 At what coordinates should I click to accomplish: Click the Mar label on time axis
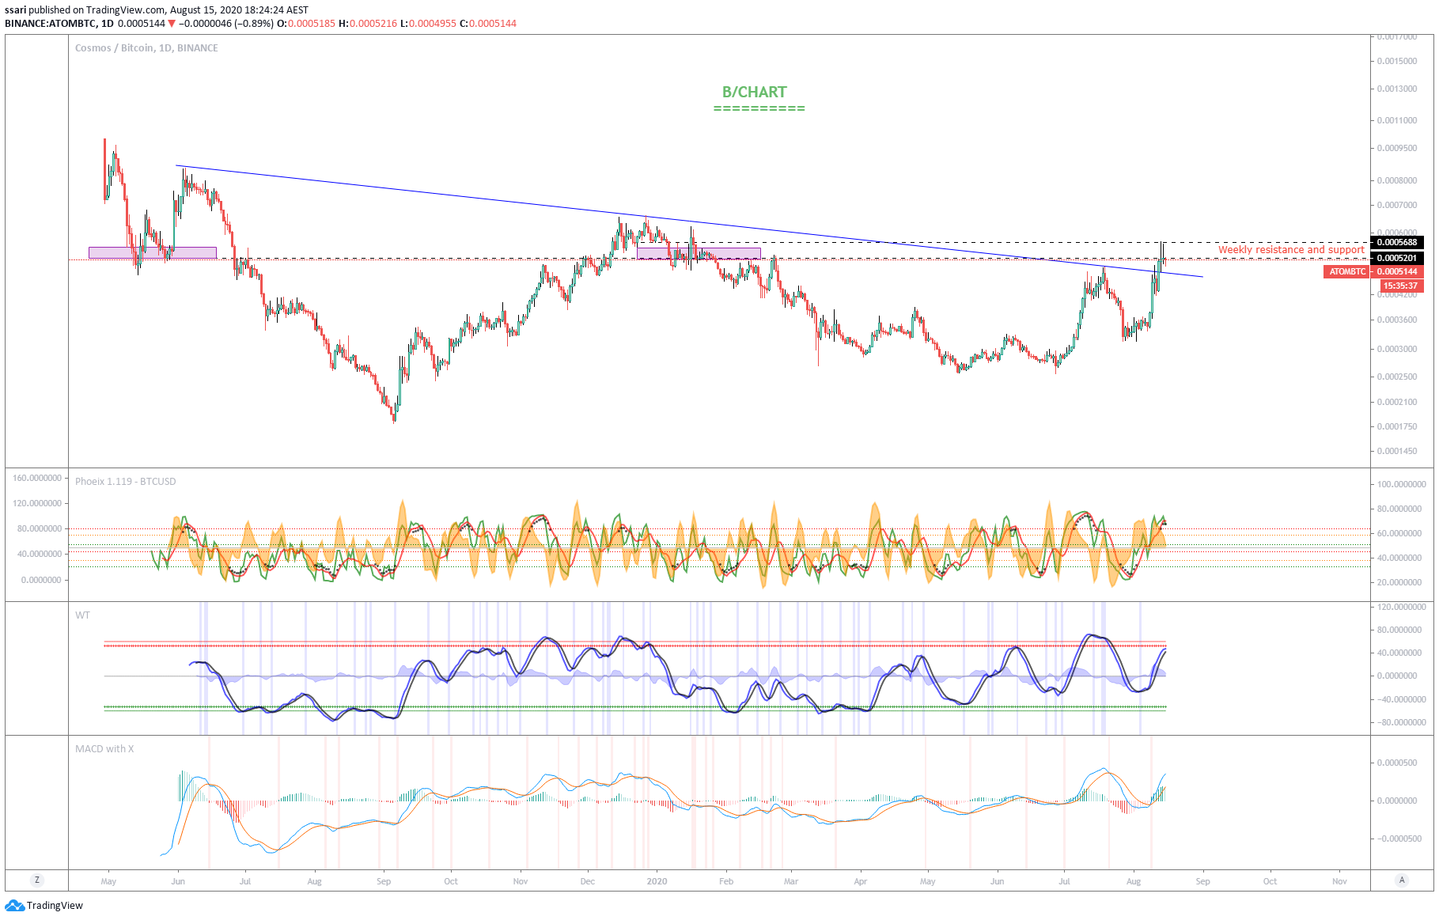tap(791, 881)
